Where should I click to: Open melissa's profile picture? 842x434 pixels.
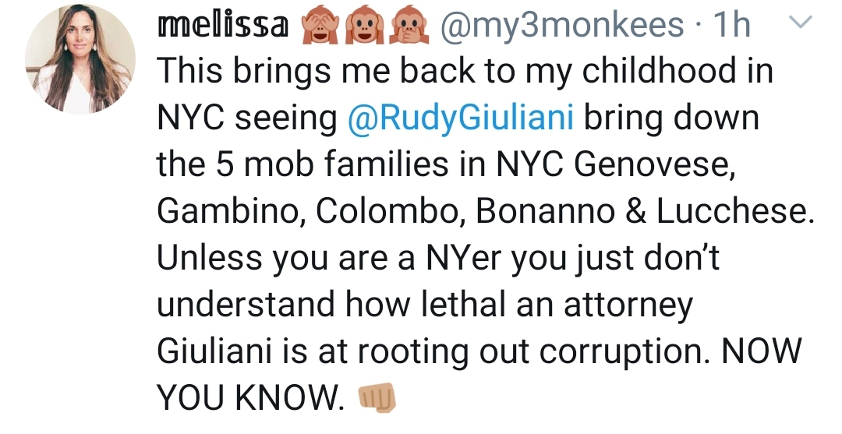point(80,60)
